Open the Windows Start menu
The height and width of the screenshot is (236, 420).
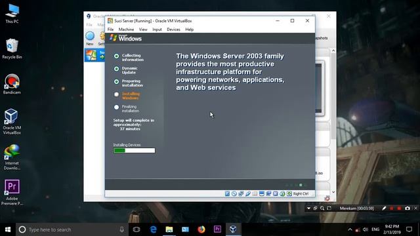click(8, 229)
